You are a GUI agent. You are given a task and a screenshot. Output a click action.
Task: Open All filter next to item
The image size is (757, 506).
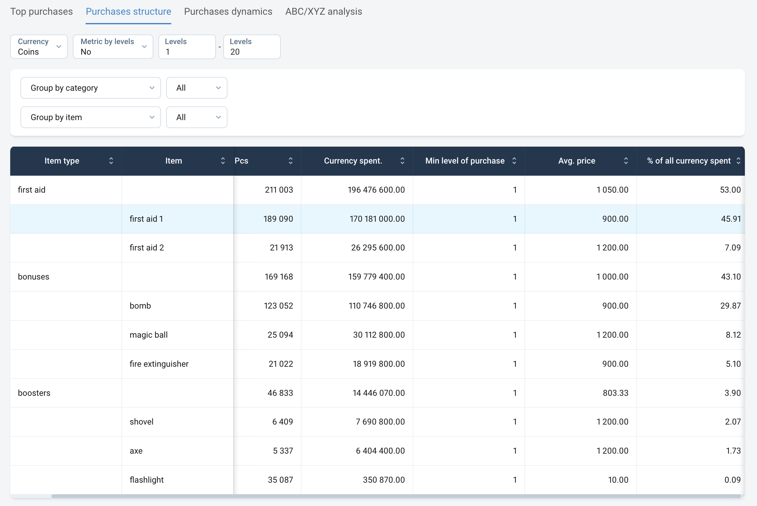pos(196,117)
